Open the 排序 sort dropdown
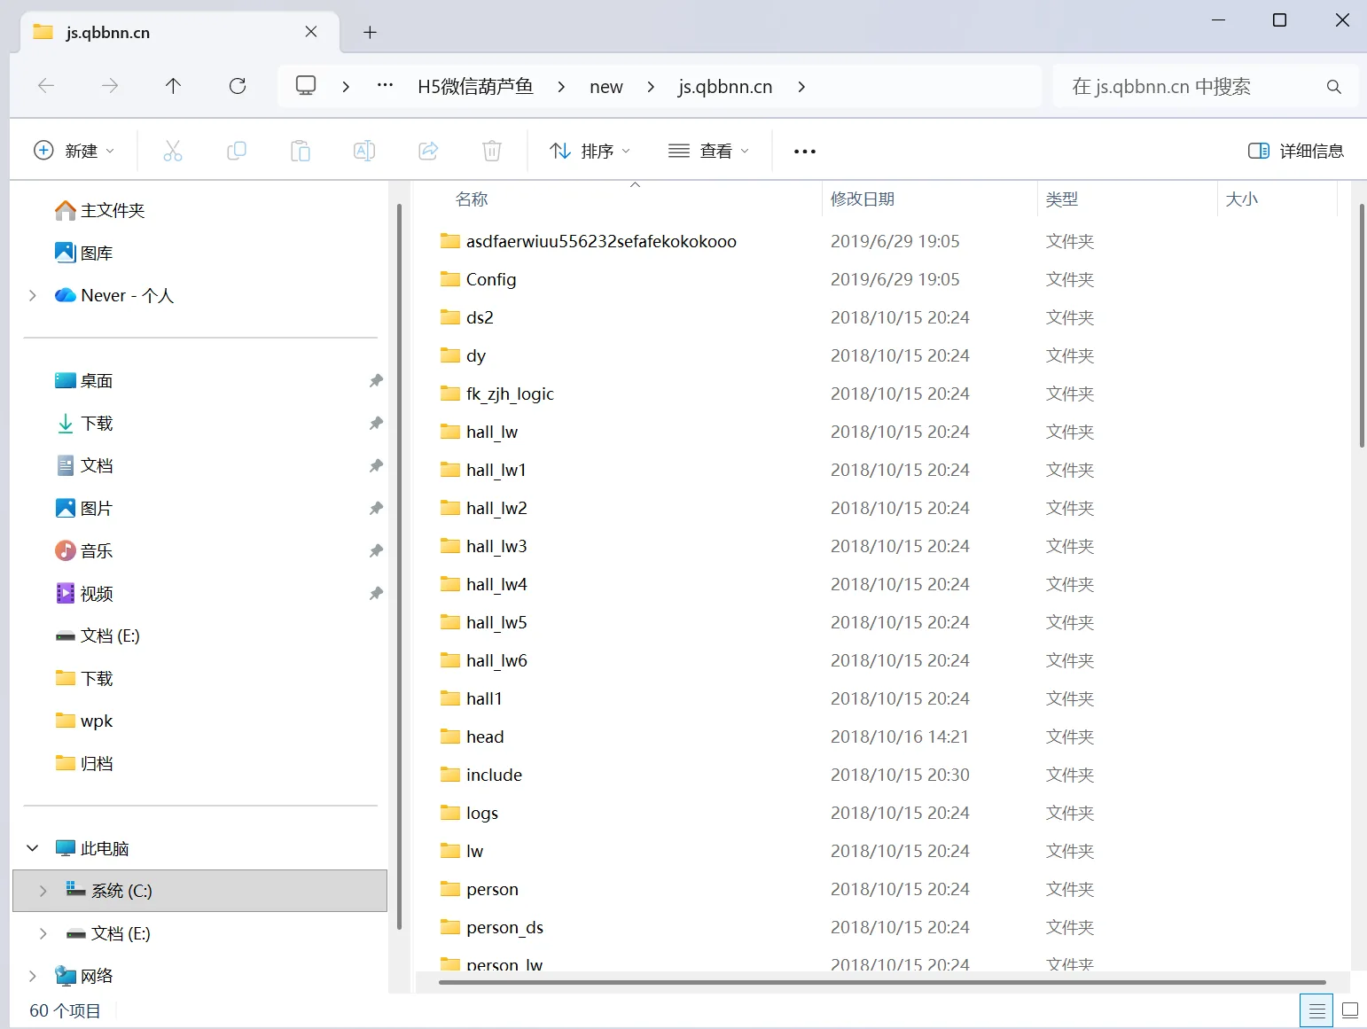 coord(590,151)
